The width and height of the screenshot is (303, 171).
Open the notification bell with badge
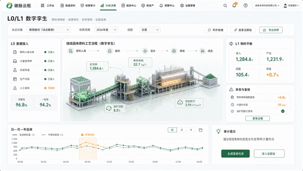coord(234,5)
